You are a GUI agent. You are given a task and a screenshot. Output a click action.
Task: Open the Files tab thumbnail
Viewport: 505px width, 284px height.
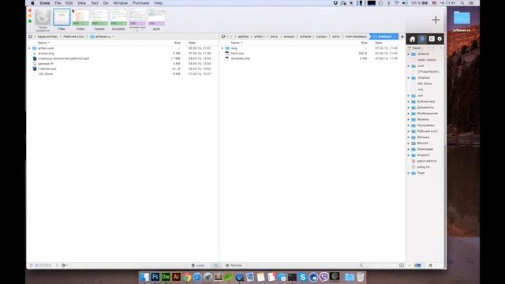pyautogui.click(x=62, y=17)
